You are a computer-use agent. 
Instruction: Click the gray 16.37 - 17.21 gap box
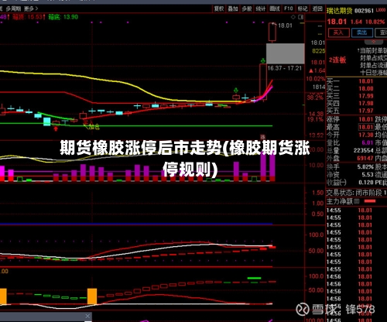tap(286, 53)
